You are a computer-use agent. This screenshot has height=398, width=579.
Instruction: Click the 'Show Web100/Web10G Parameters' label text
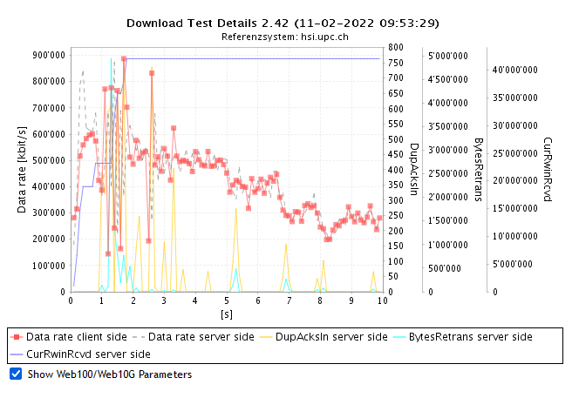click(109, 374)
